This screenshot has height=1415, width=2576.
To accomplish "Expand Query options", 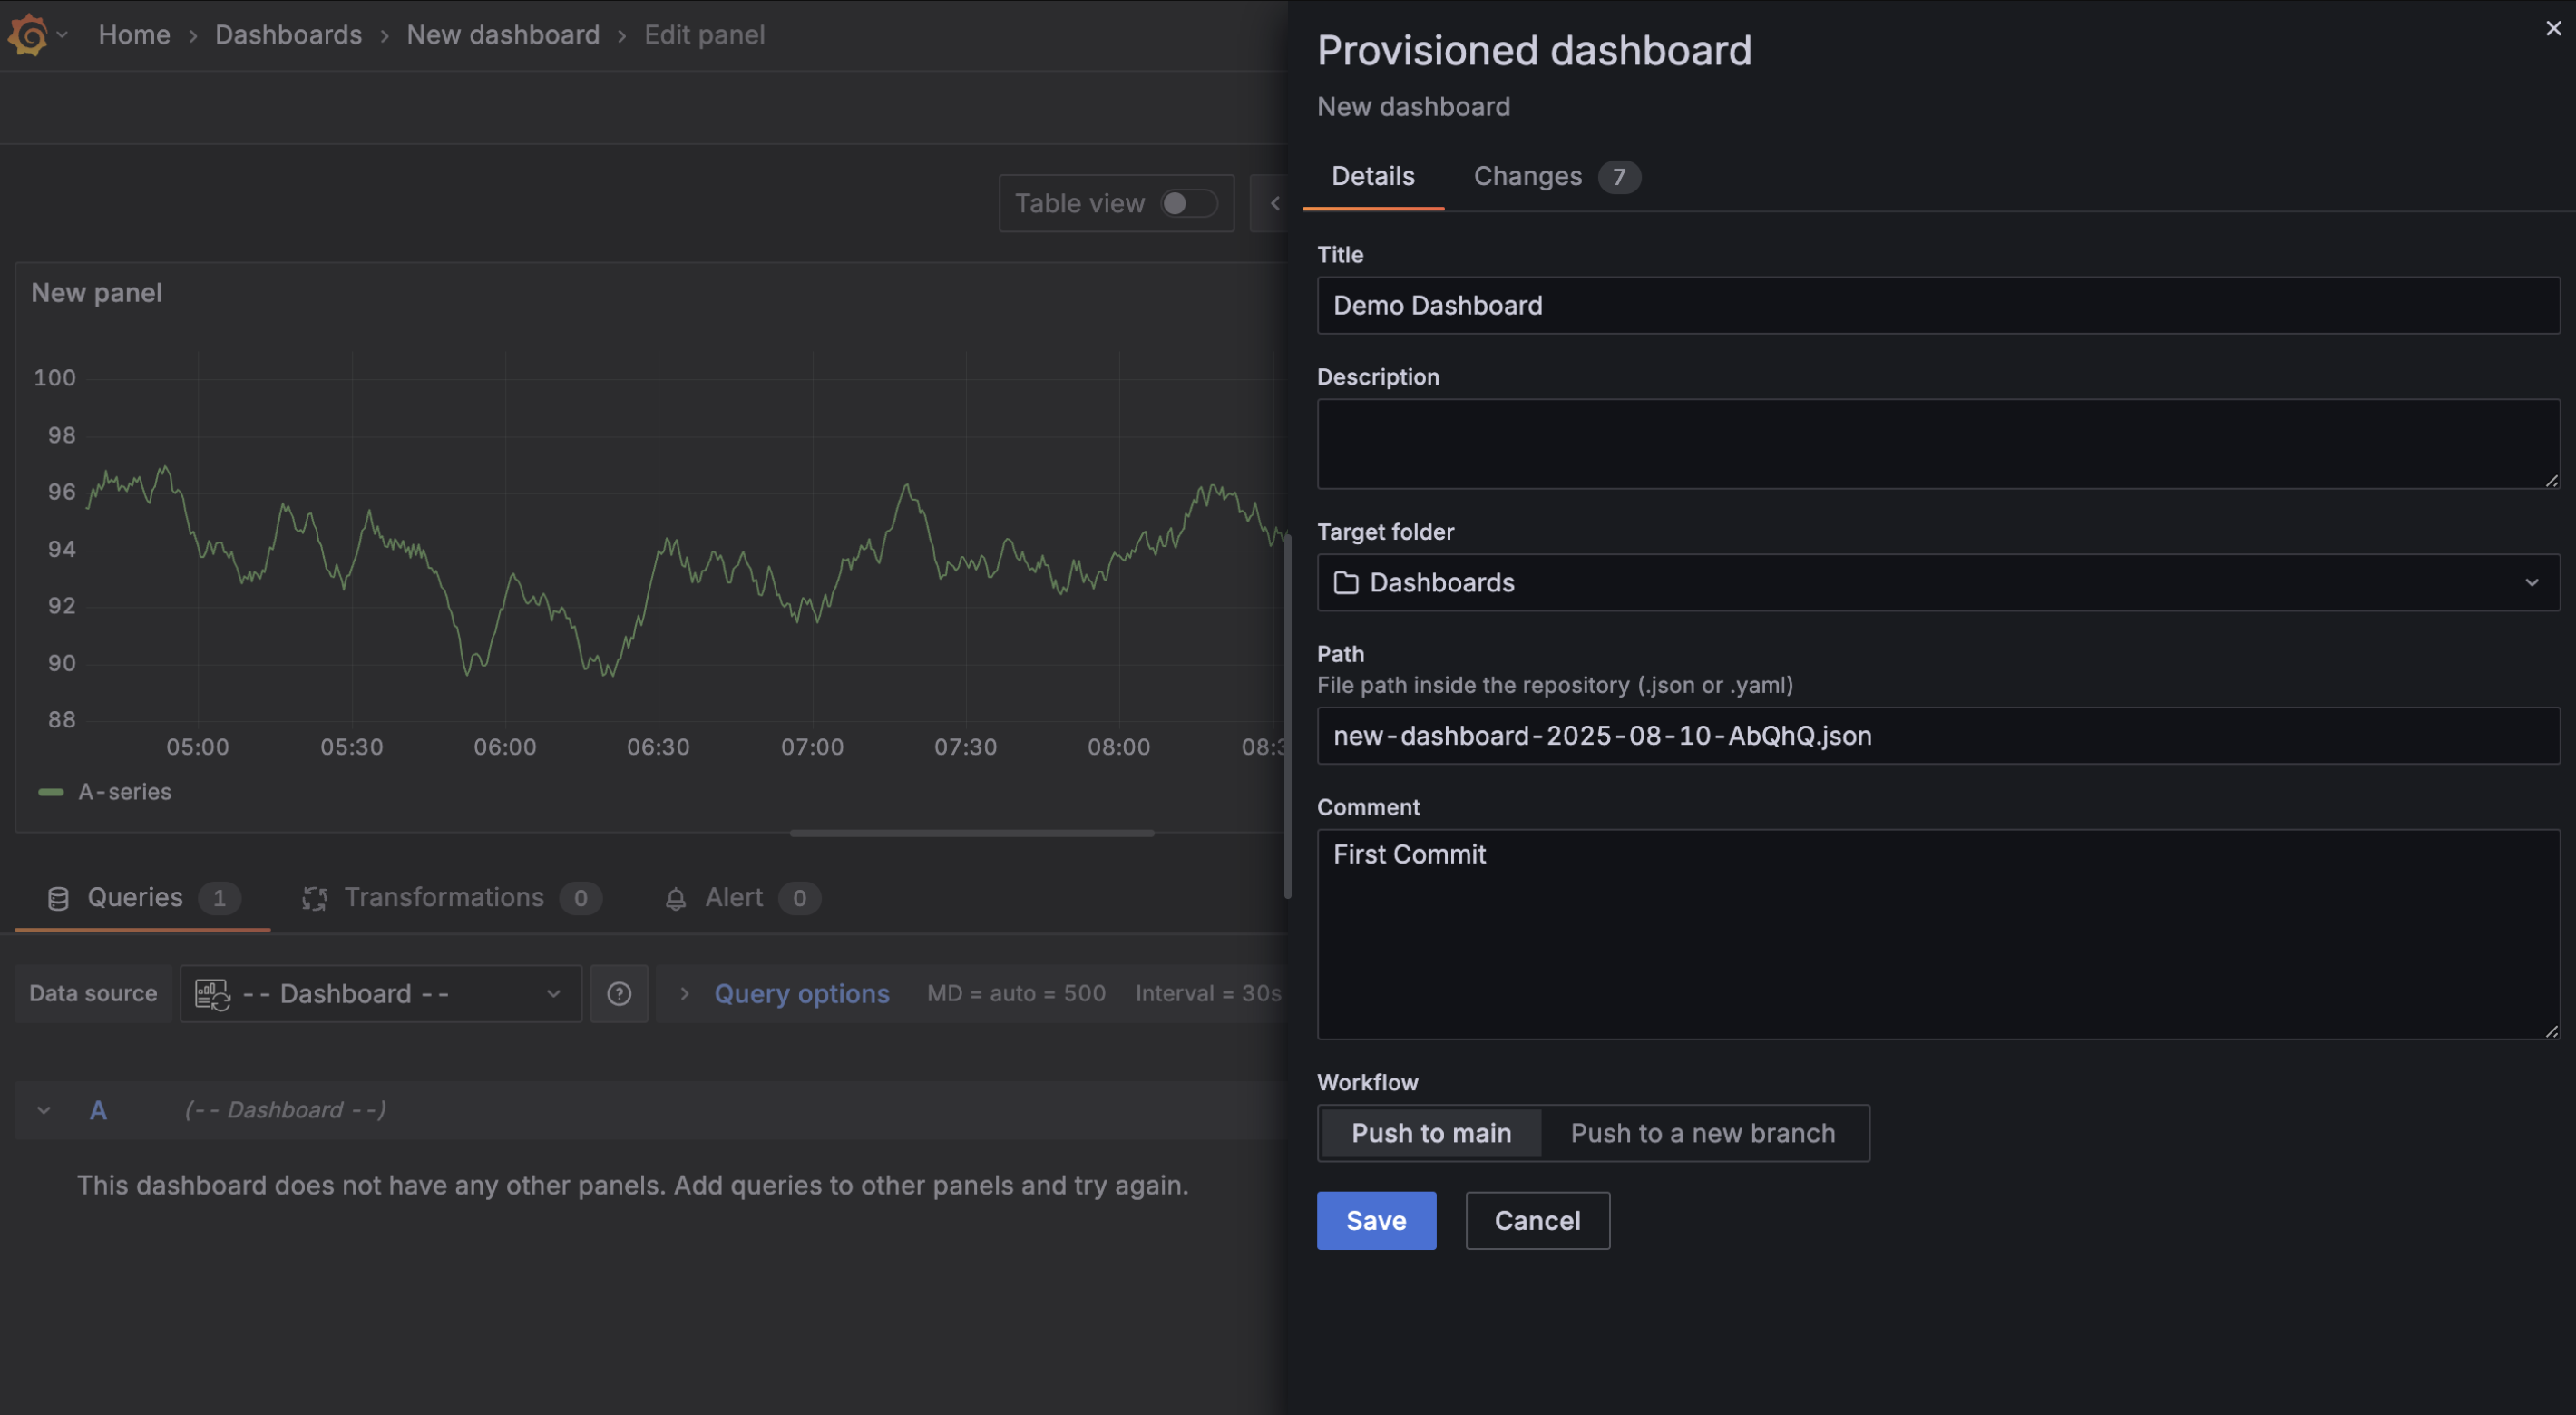I will pyautogui.click(x=684, y=993).
